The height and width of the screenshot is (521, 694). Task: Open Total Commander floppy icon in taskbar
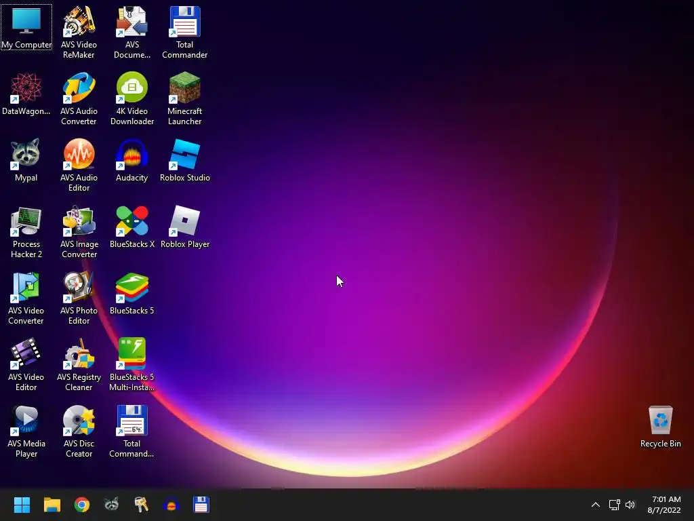pos(201,505)
